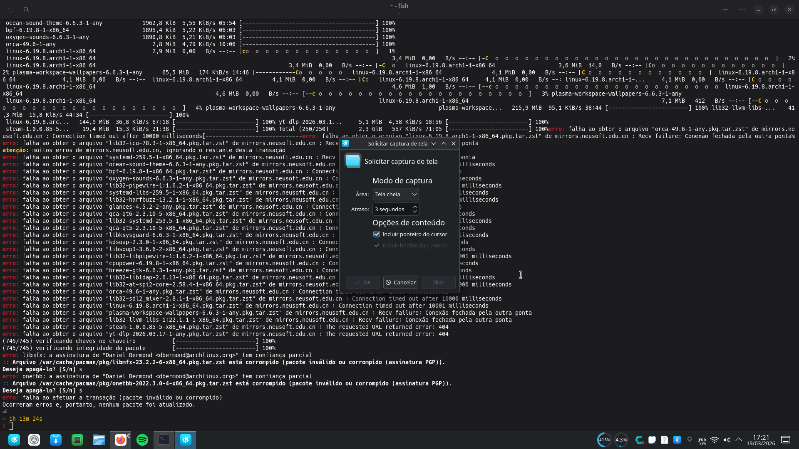Click the clock showing 17:21
Viewport: 799px width, 449px height.
tap(761, 440)
